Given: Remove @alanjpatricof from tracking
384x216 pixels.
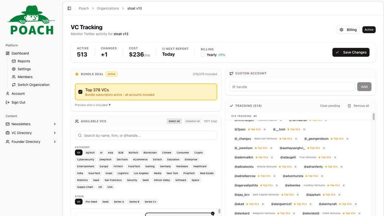Looking at the screenshot, I should point(311,204).
